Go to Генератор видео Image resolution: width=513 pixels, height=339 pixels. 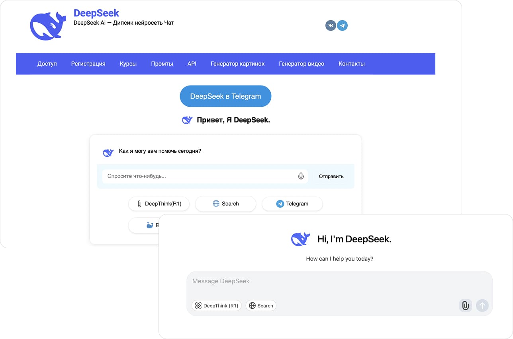(x=302, y=64)
